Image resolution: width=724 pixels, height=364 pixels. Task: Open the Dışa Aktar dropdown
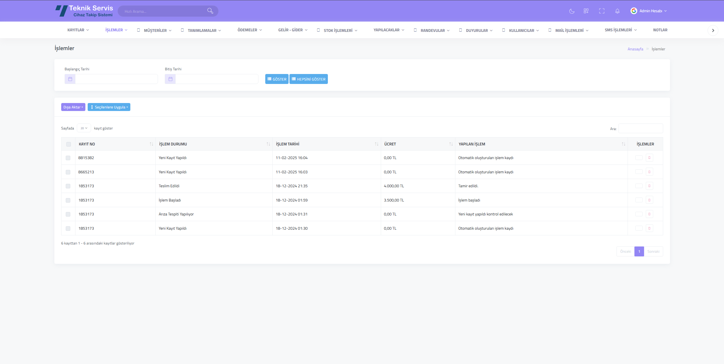[x=73, y=107]
